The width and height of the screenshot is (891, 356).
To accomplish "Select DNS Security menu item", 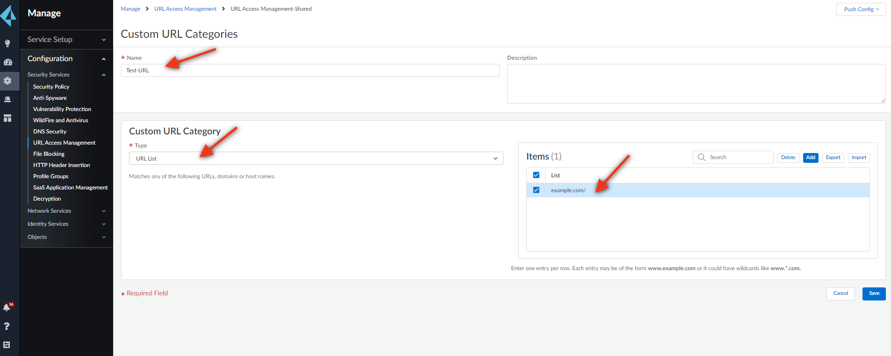I will click(x=50, y=132).
